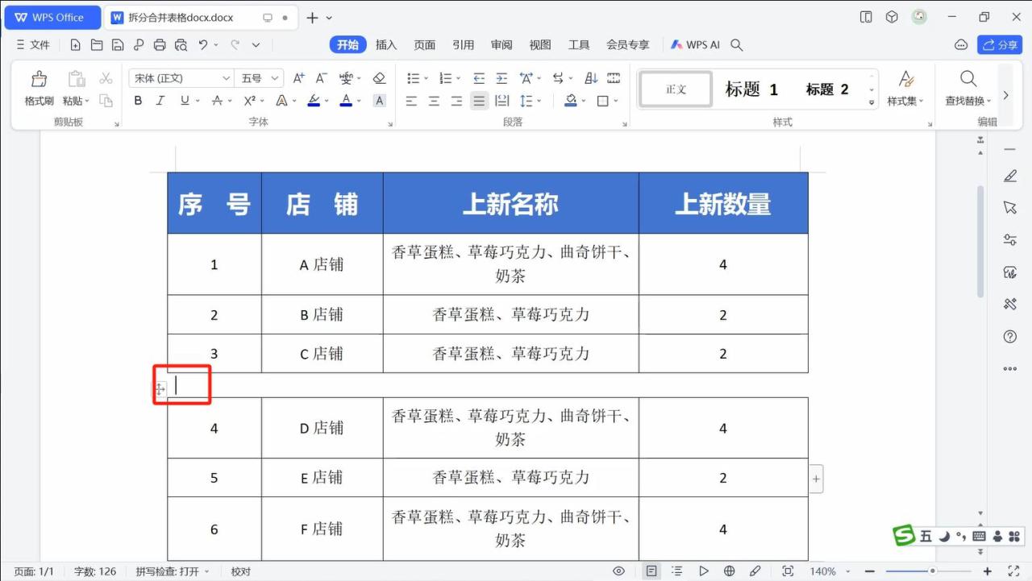Open the 文件 menu
Image resolution: width=1032 pixels, height=581 pixels.
pyautogui.click(x=34, y=45)
